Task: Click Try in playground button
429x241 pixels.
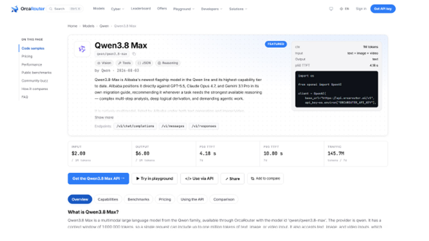Action: tap(154, 179)
